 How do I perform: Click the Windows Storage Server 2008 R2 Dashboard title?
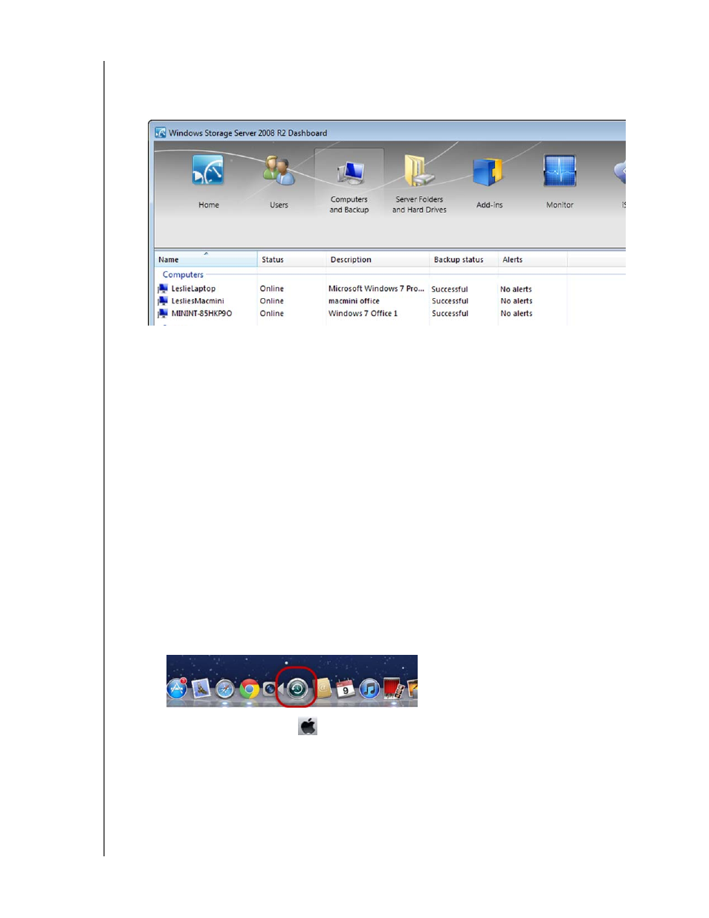pos(247,133)
